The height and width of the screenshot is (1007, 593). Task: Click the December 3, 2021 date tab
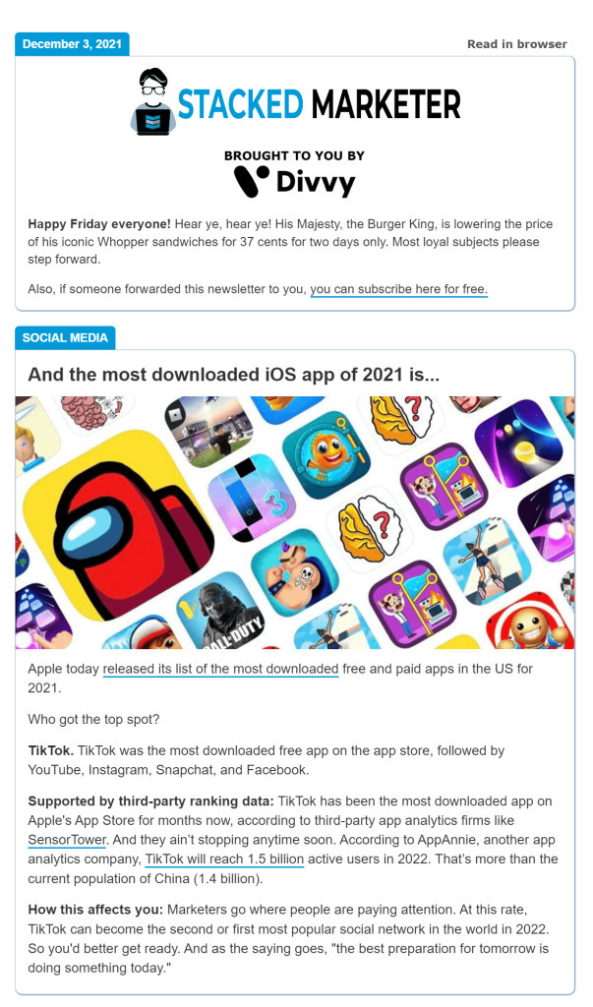[72, 44]
